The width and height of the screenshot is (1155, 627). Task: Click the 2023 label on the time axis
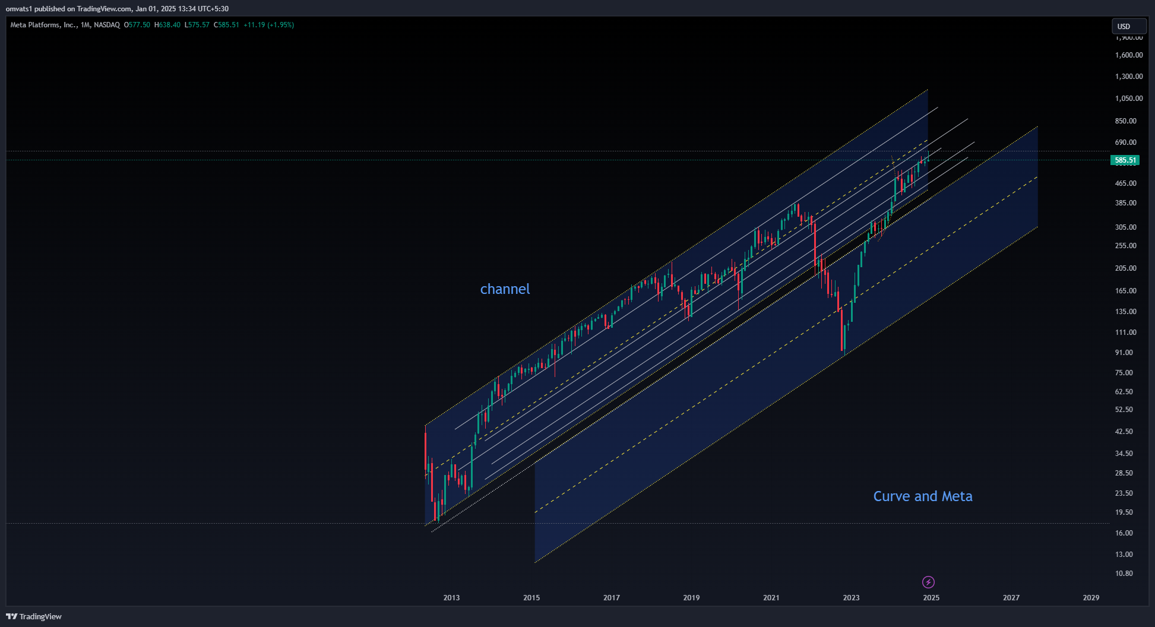[851, 598]
